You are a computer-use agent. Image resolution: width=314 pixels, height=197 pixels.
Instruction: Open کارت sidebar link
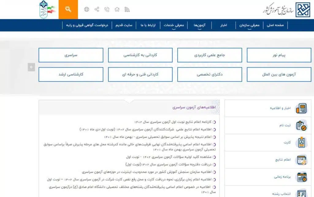coord(287,142)
